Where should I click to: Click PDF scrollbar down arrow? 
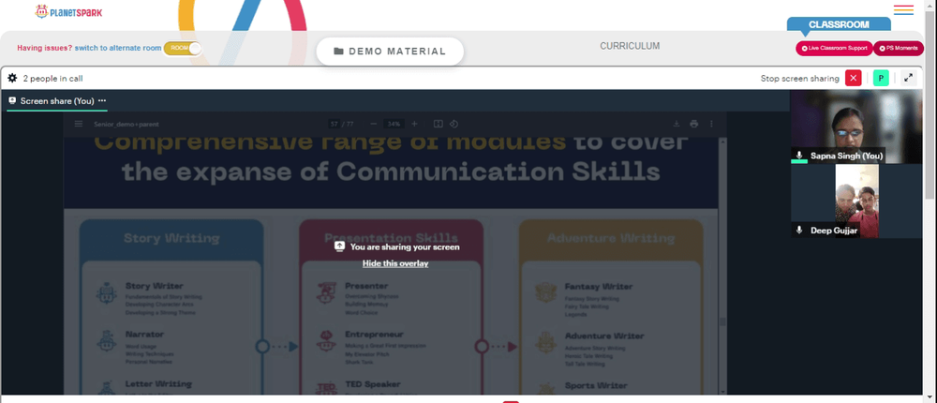[x=723, y=392]
